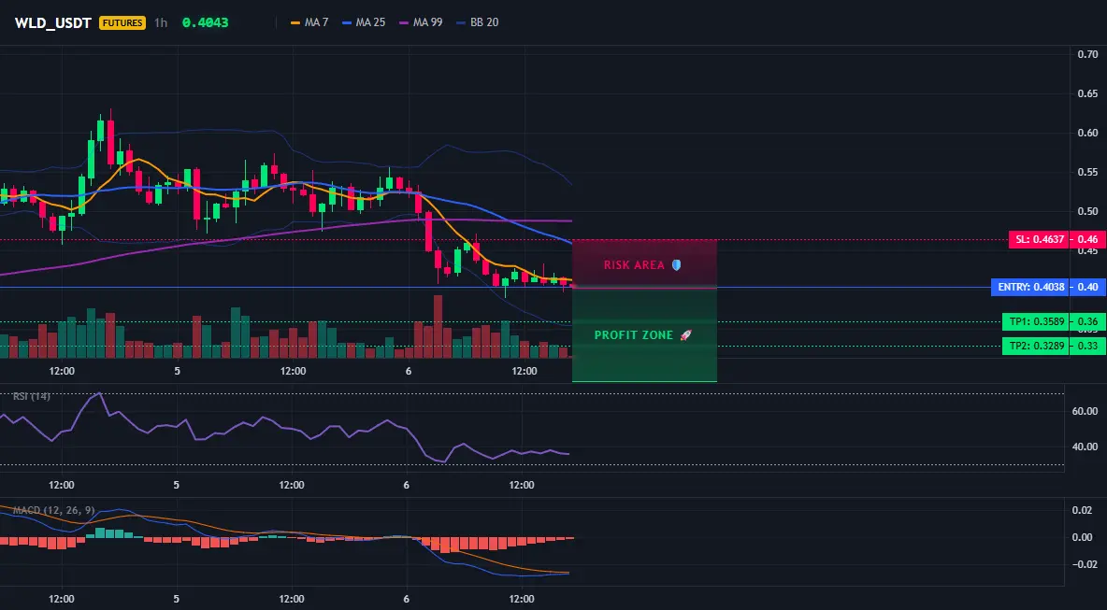Toggle the MA 7 legend entry
This screenshot has height=610, width=1107.
tap(309, 22)
